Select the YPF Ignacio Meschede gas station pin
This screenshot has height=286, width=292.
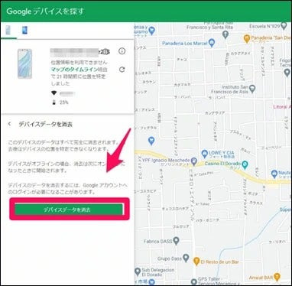point(194,161)
